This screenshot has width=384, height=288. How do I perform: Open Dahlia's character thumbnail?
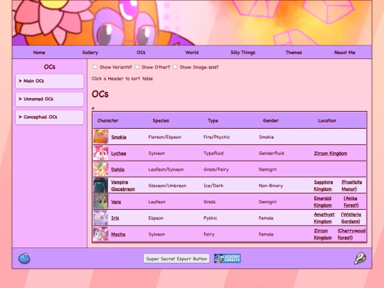pos(101,169)
